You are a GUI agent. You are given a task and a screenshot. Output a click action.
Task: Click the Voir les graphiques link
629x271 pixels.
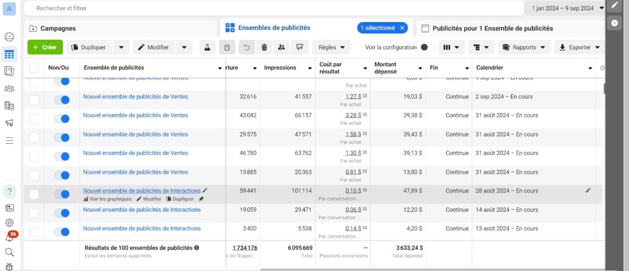(108, 199)
